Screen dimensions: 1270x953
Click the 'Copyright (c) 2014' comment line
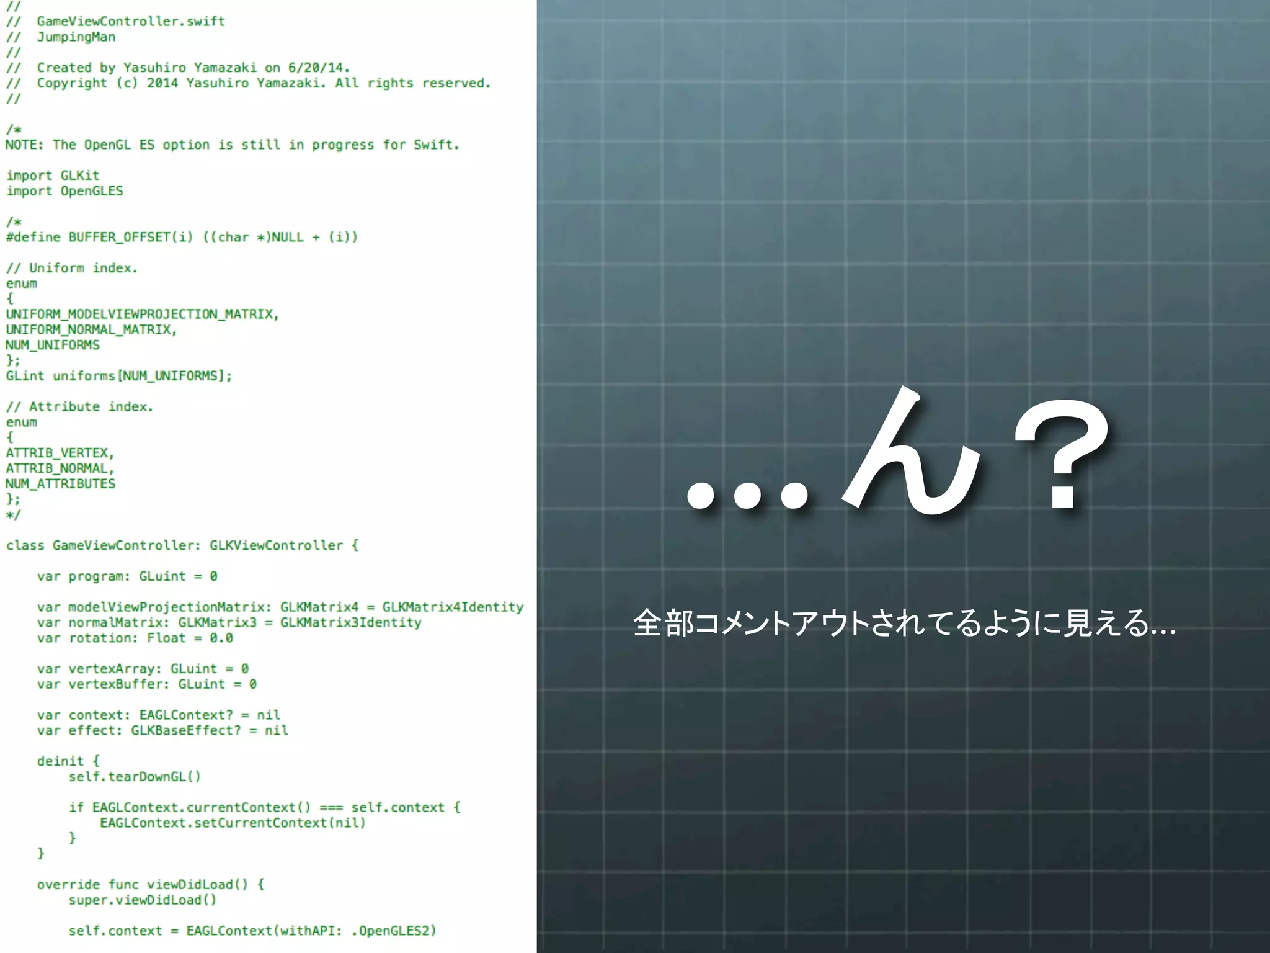[x=248, y=83]
